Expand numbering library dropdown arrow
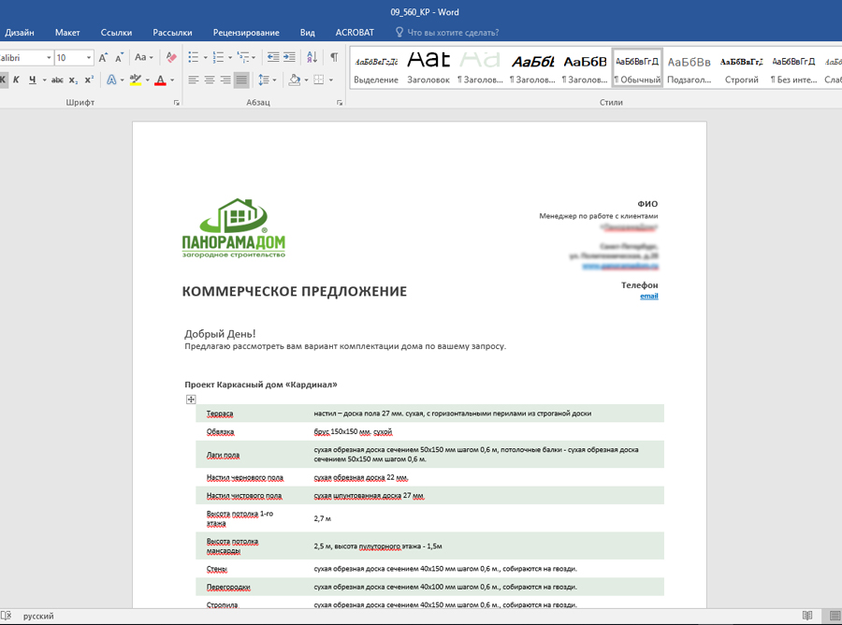Screen dimensions: 842x625 tap(230, 57)
